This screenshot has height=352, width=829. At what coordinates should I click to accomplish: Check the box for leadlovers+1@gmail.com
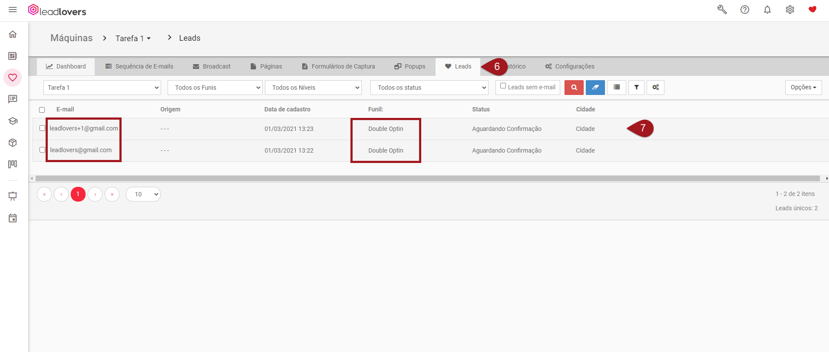pyautogui.click(x=42, y=128)
